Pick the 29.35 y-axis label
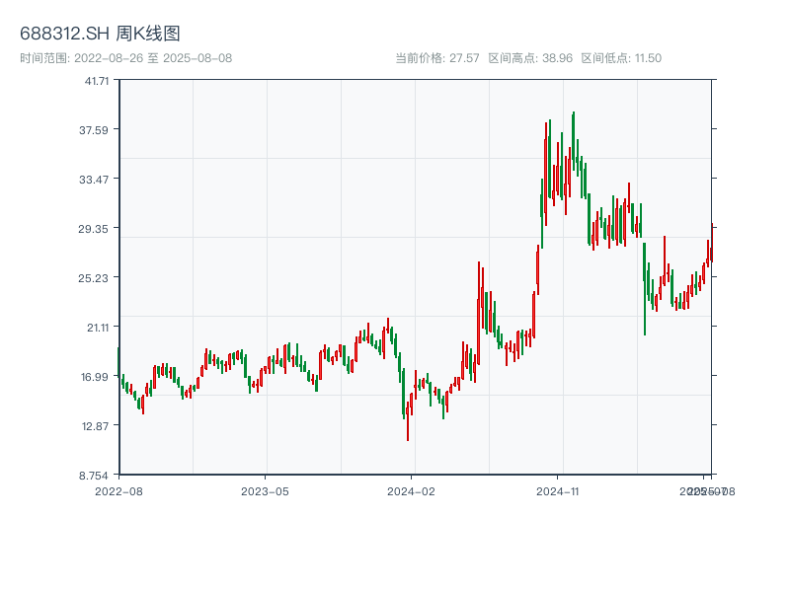The height and width of the screenshot is (592, 790). pos(96,229)
